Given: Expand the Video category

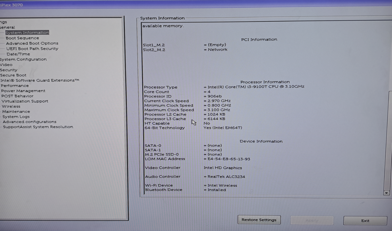Looking at the screenshot, I should coord(6,64).
